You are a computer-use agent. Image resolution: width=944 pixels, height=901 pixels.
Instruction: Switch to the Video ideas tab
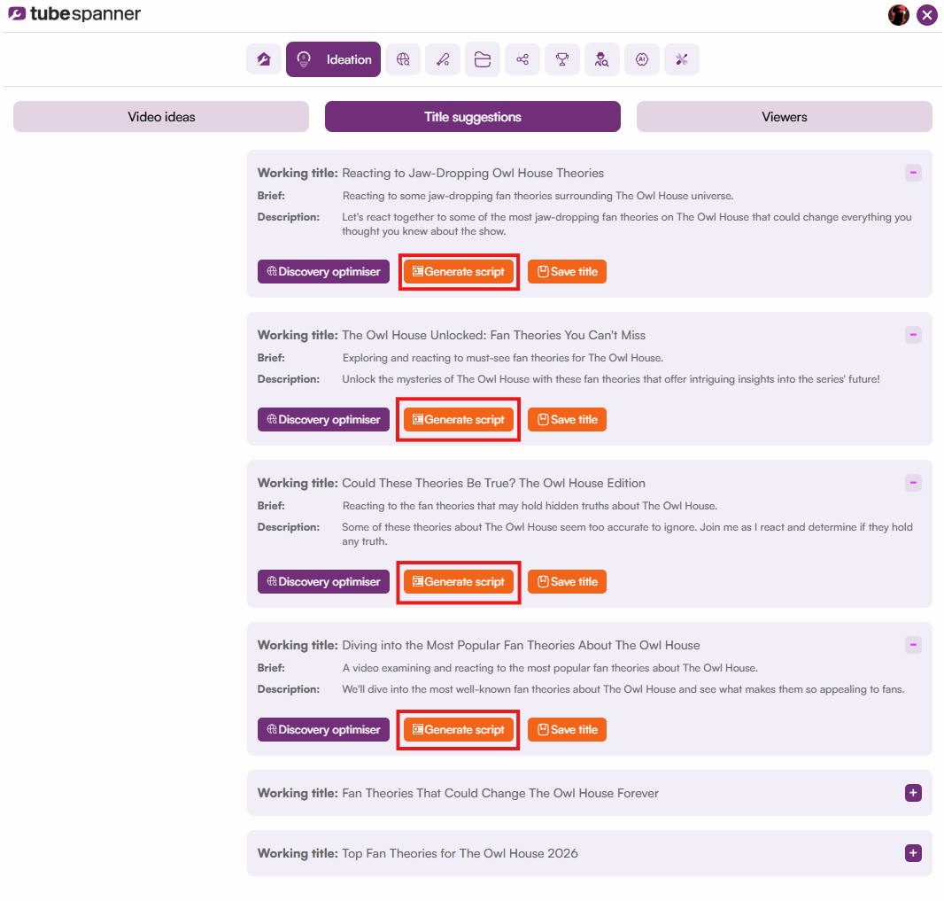(x=161, y=117)
